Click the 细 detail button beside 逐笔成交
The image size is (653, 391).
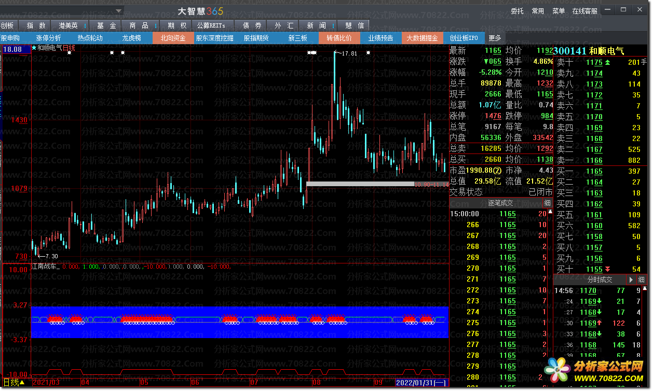pyautogui.click(x=547, y=203)
